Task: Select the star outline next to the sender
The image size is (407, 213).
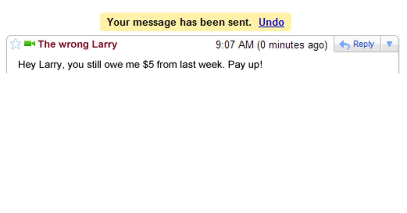Action: [x=15, y=44]
